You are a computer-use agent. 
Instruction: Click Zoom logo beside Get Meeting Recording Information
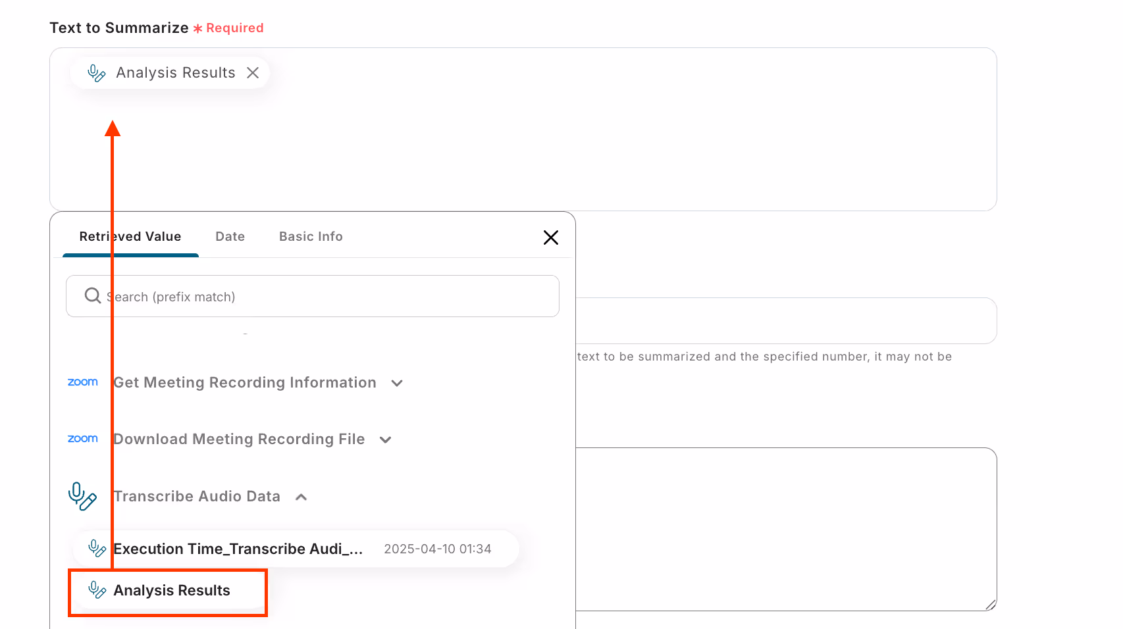[83, 382]
